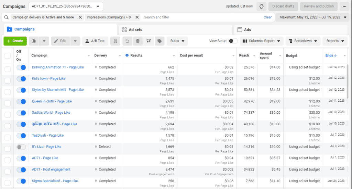
Task: Switch to the Ads tab
Action: click(291, 29)
